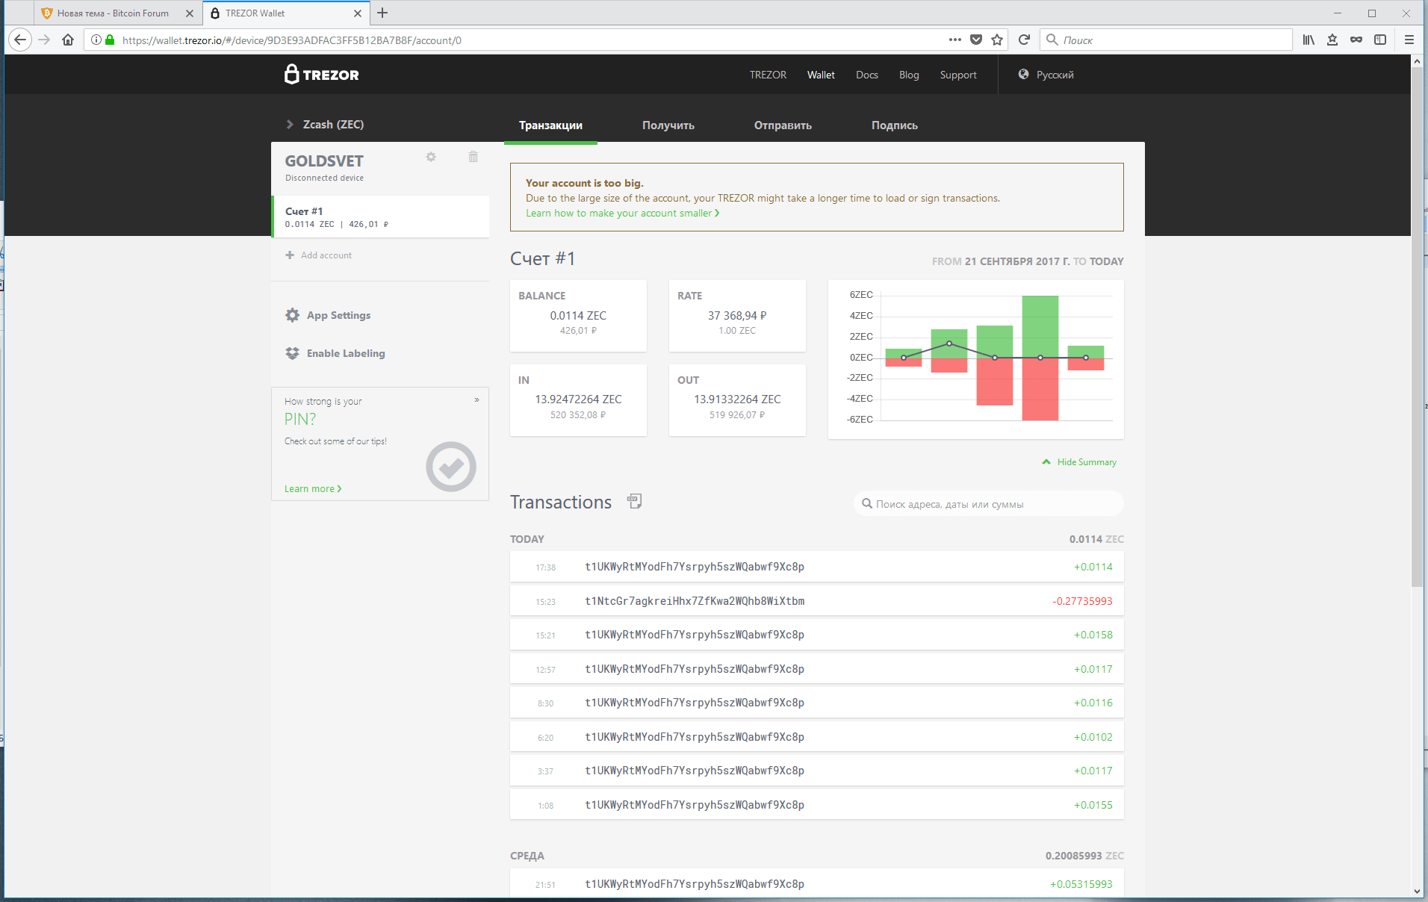Open the 8:30 transaction +0.0116

pos(816,703)
